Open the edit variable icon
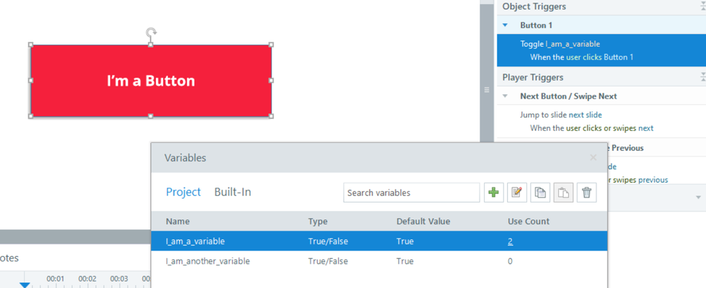The height and width of the screenshot is (288, 706). click(x=517, y=192)
